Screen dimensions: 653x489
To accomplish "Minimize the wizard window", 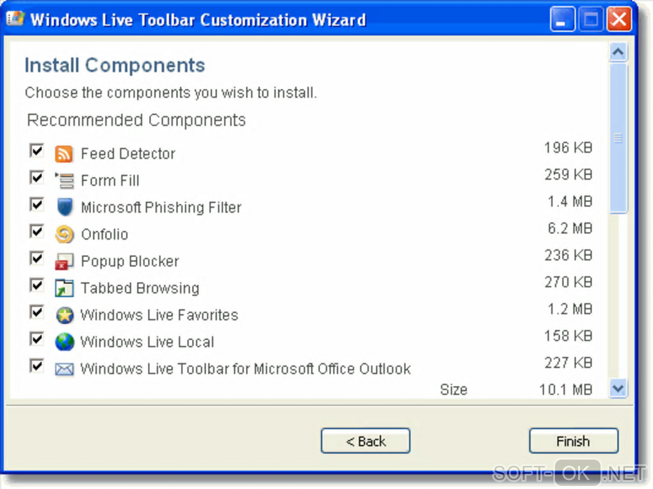I will point(562,19).
